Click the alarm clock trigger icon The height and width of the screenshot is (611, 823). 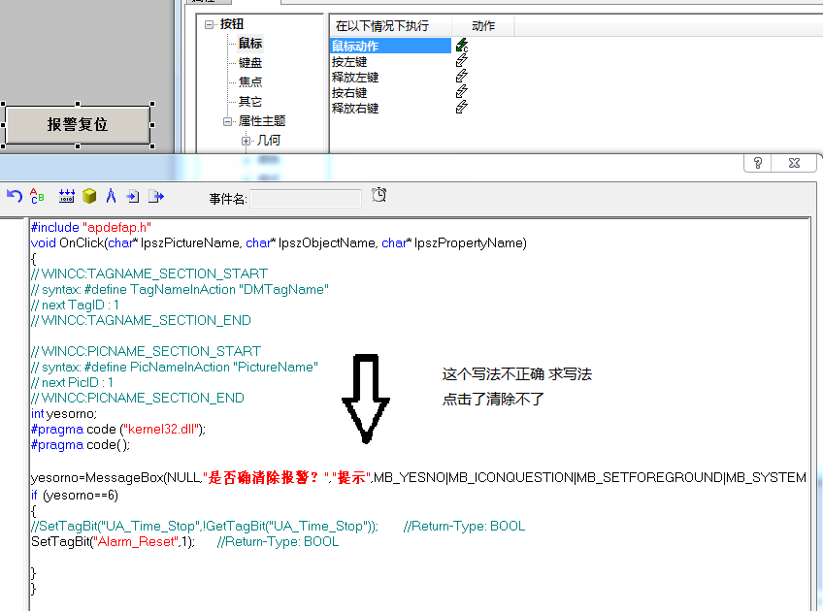379,195
